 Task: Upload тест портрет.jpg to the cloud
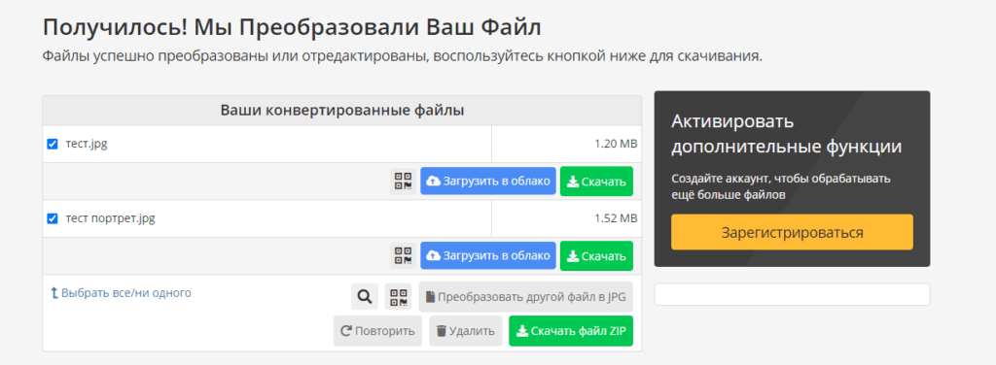tap(488, 256)
